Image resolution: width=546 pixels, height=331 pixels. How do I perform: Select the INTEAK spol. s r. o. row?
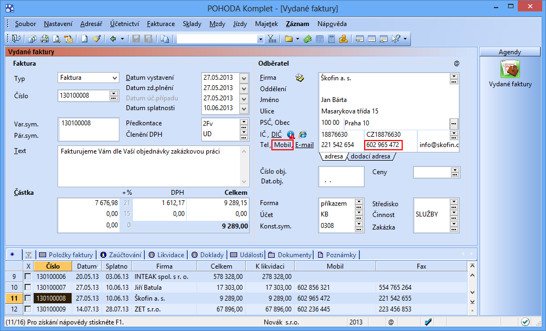(236, 277)
